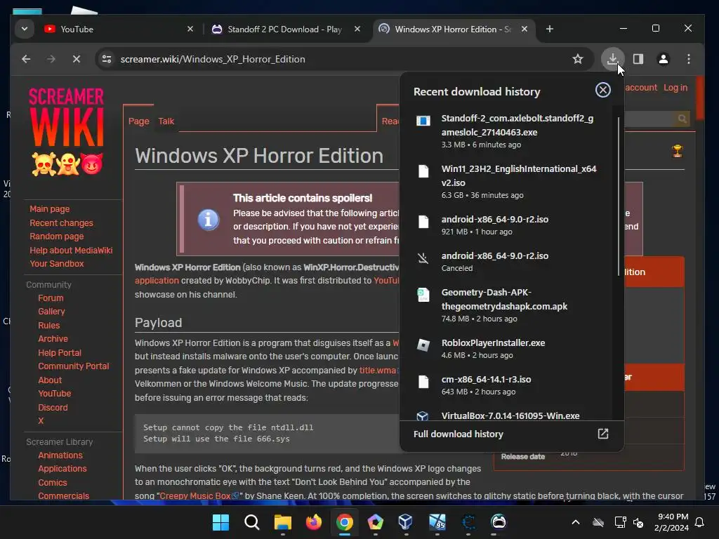Open Chrome's three-dot menu
719x539 pixels.
click(688, 59)
